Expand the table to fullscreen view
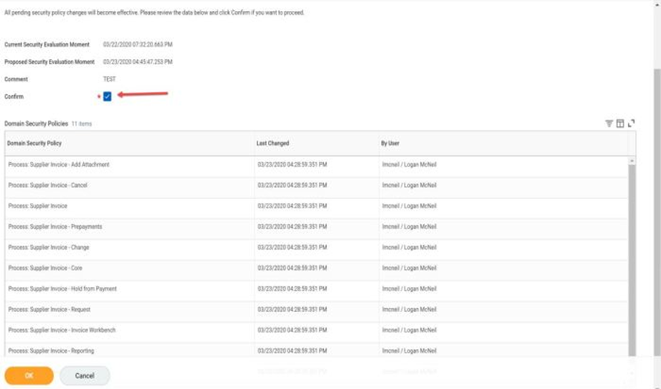 coord(631,123)
